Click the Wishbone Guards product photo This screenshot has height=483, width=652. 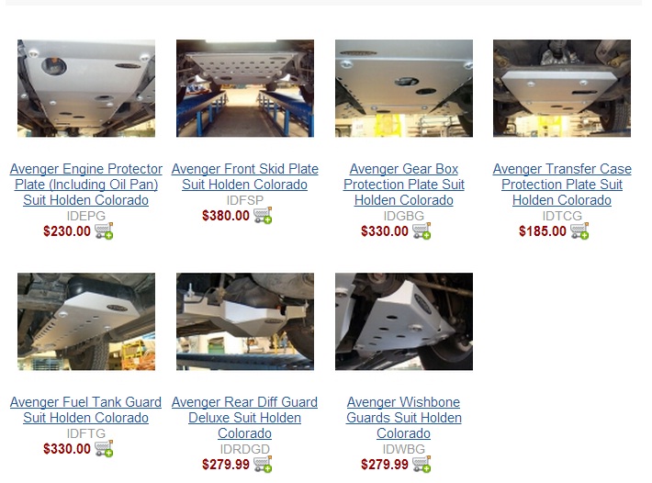pyautogui.click(x=404, y=321)
